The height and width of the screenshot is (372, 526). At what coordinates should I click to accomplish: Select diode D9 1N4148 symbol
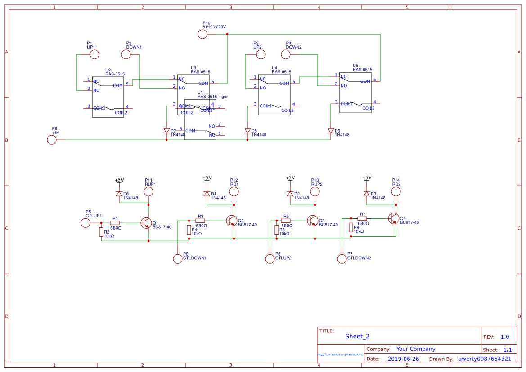331,131
